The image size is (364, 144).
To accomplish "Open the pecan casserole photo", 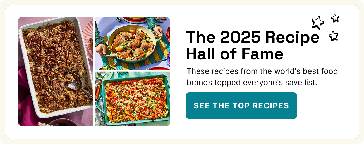I will (55, 71).
